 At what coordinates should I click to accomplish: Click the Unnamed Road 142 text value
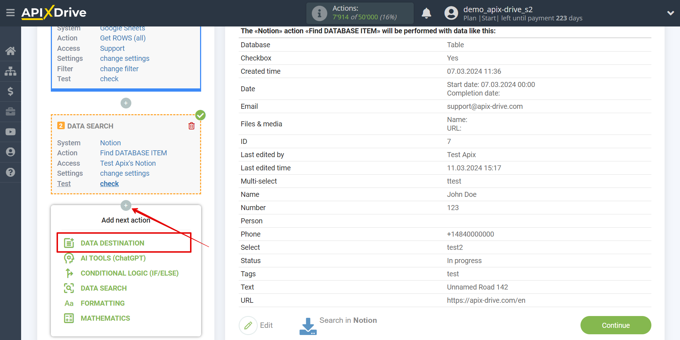[x=477, y=287]
